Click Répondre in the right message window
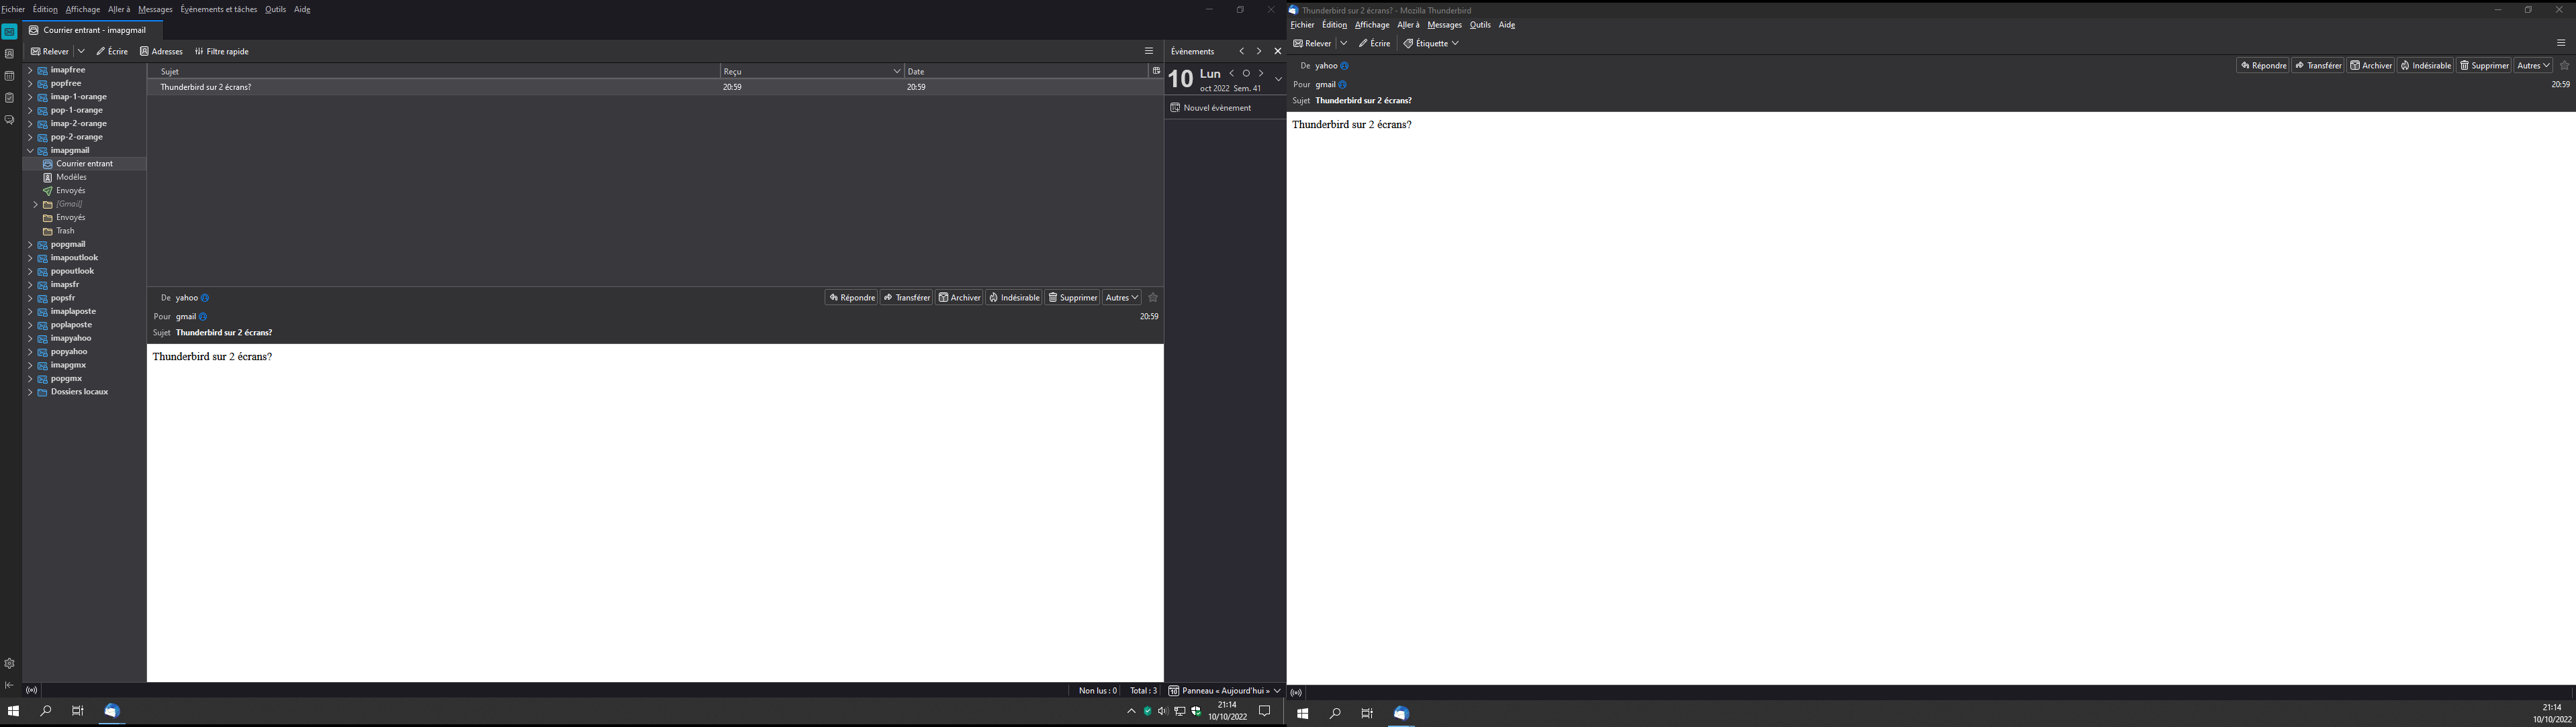 2262,66
